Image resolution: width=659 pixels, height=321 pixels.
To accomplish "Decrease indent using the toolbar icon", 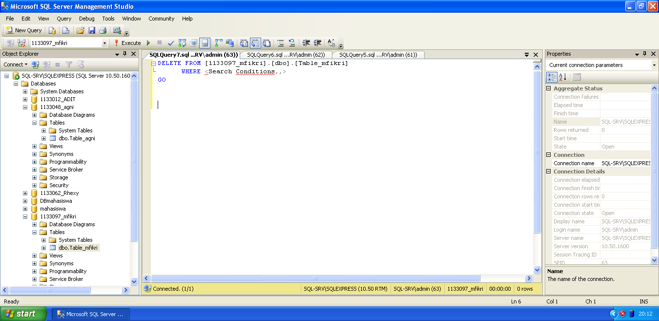I will pyautogui.click(x=306, y=43).
